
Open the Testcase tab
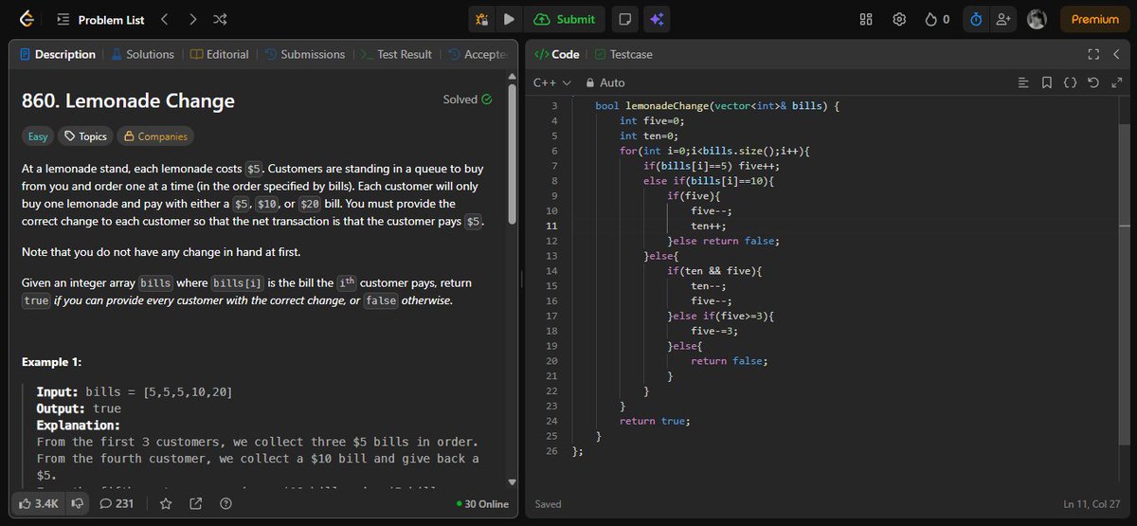(x=623, y=54)
